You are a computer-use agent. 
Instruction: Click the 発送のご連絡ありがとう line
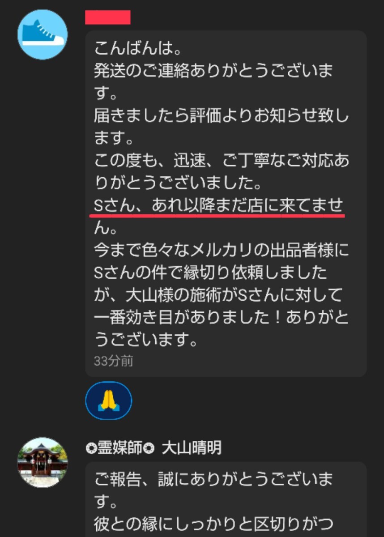(x=213, y=71)
